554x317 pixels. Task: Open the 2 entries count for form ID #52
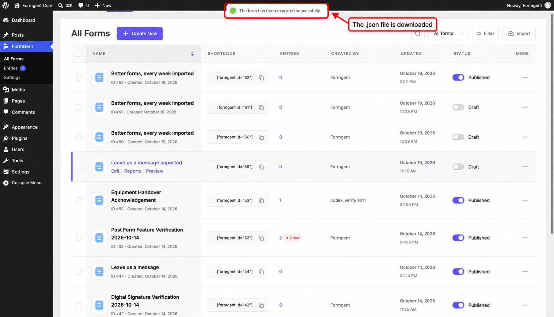pos(281,238)
